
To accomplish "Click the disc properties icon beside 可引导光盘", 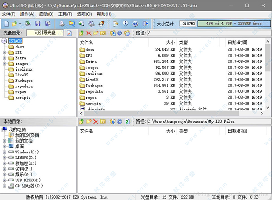I will click(69, 33).
